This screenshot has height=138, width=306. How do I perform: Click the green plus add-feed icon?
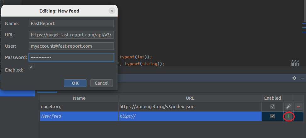(288, 116)
